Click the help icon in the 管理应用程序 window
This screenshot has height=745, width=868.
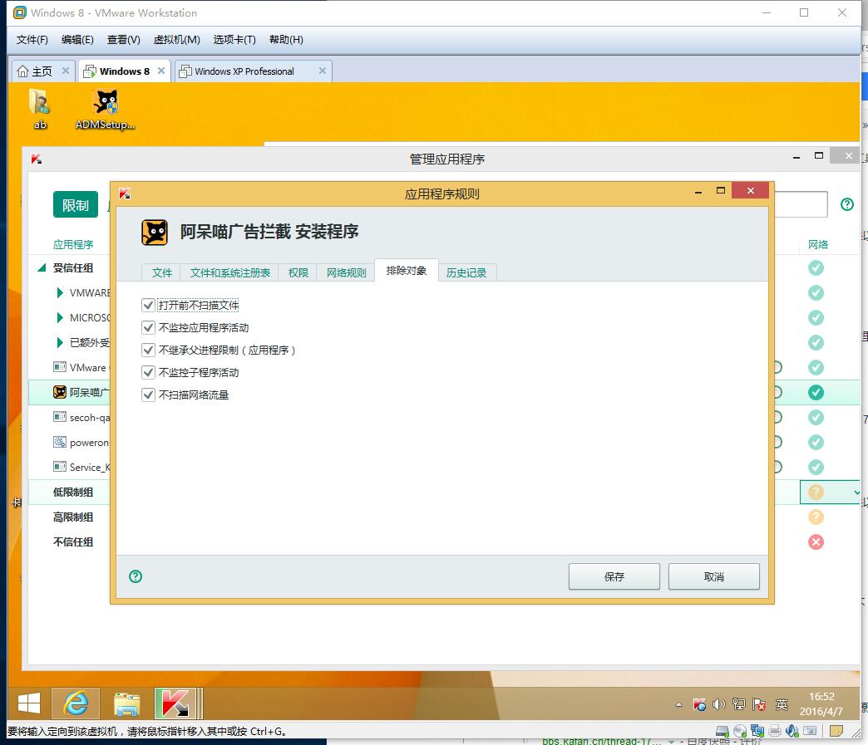tap(847, 204)
